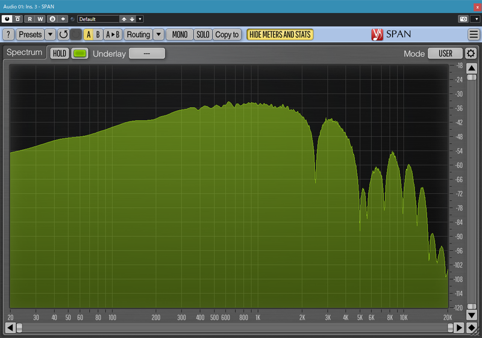Toggle SOLO button

pos(203,34)
